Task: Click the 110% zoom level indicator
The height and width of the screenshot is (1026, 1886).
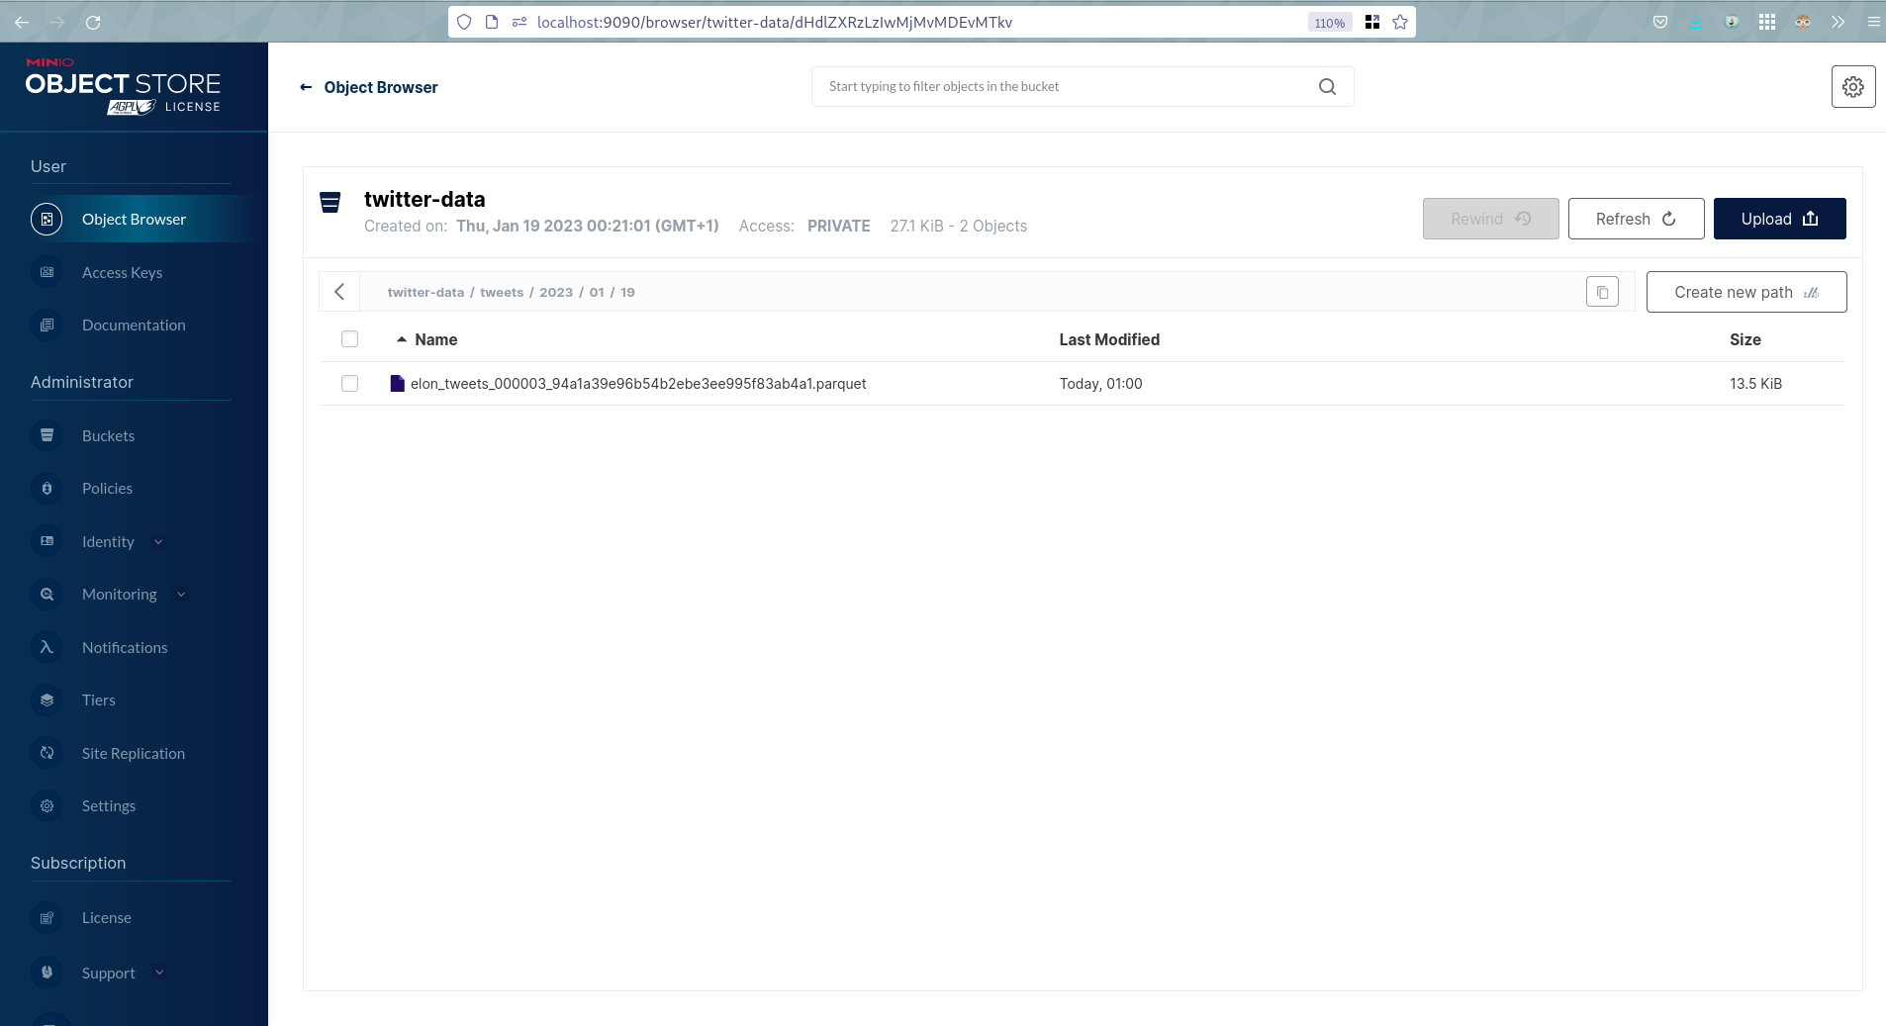Action: 1329,22
